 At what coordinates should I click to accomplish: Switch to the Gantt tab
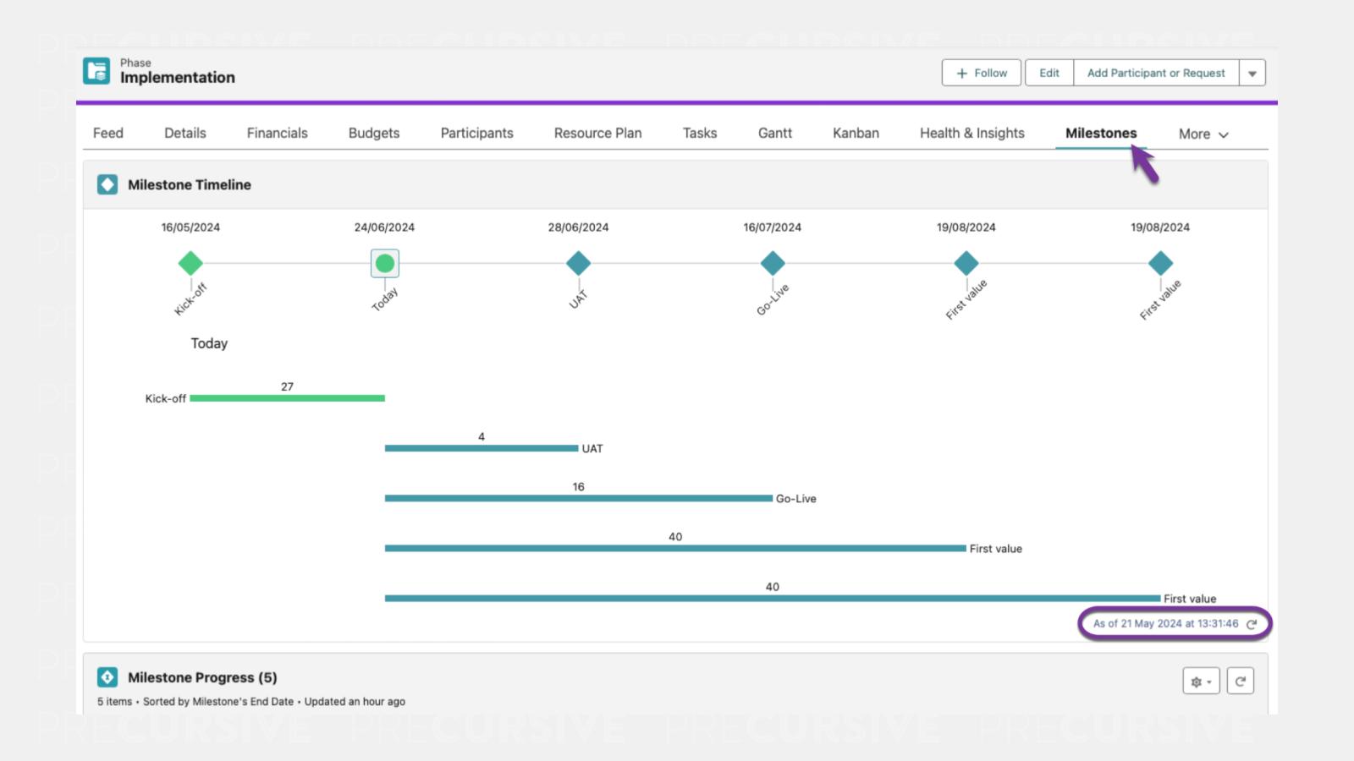pyautogui.click(x=774, y=134)
